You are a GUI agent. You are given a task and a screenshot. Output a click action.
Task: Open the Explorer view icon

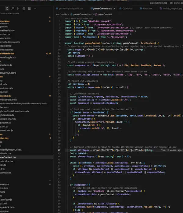coord(7,9)
